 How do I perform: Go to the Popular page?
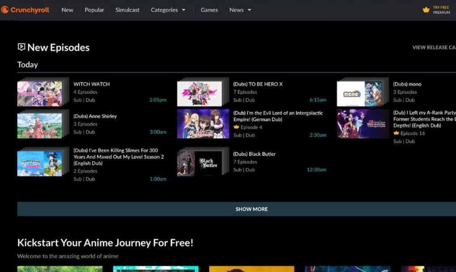point(94,10)
